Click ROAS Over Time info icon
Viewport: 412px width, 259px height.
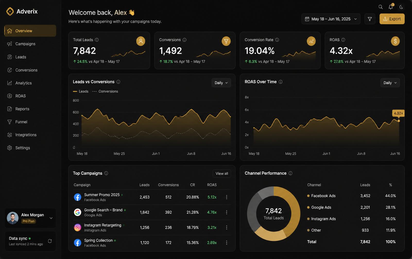tap(280, 82)
